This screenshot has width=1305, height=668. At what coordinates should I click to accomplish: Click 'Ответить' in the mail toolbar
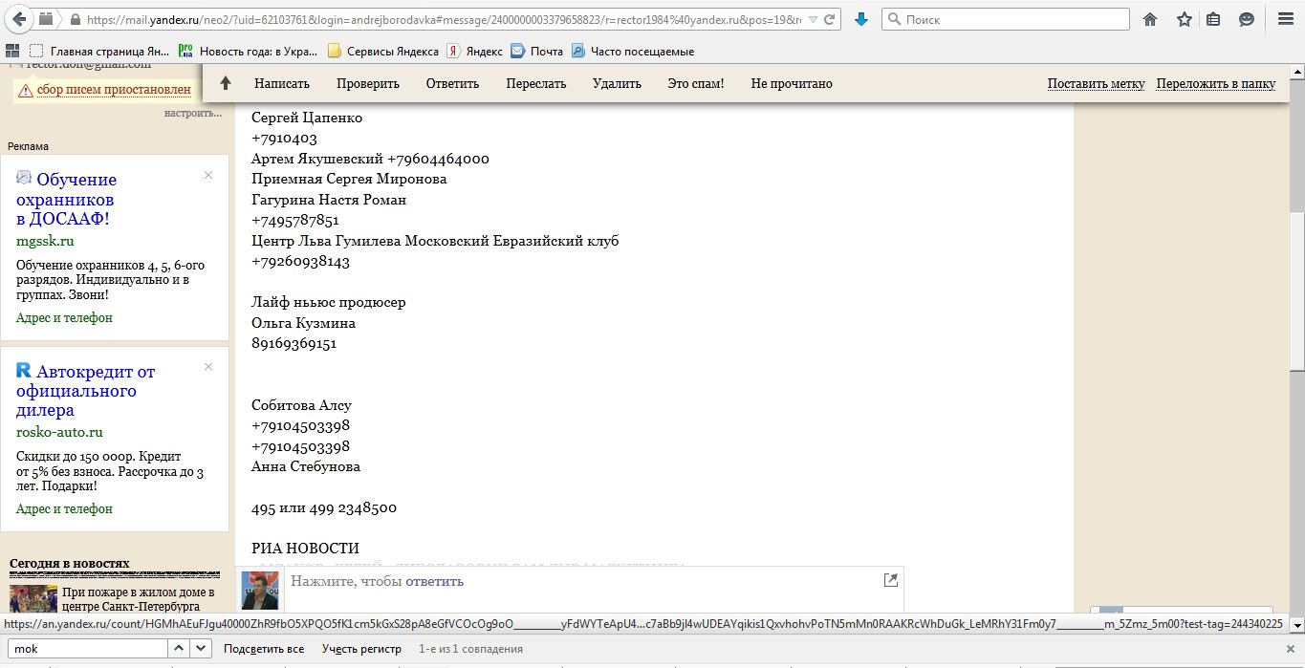tap(452, 83)
